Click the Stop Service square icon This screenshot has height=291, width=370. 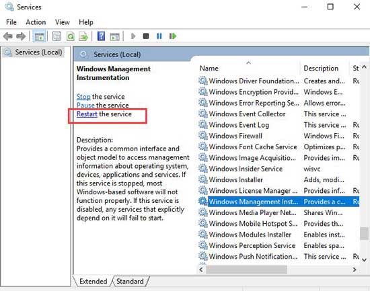[x=146, y=36]
